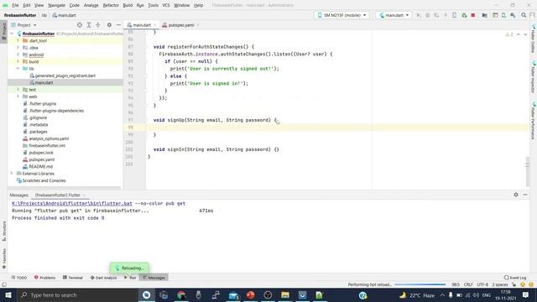This screenshot has height=302, width=537.
Task: Open Flutter Outline side panel
Action: pos(534,39)
